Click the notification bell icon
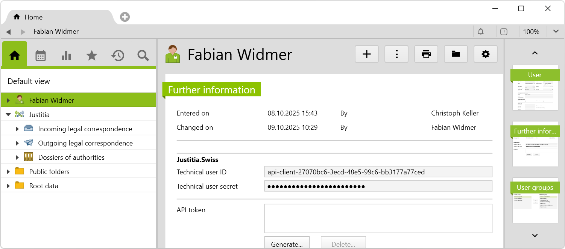Viewport: 565px width, 249px height. [480, 32]
